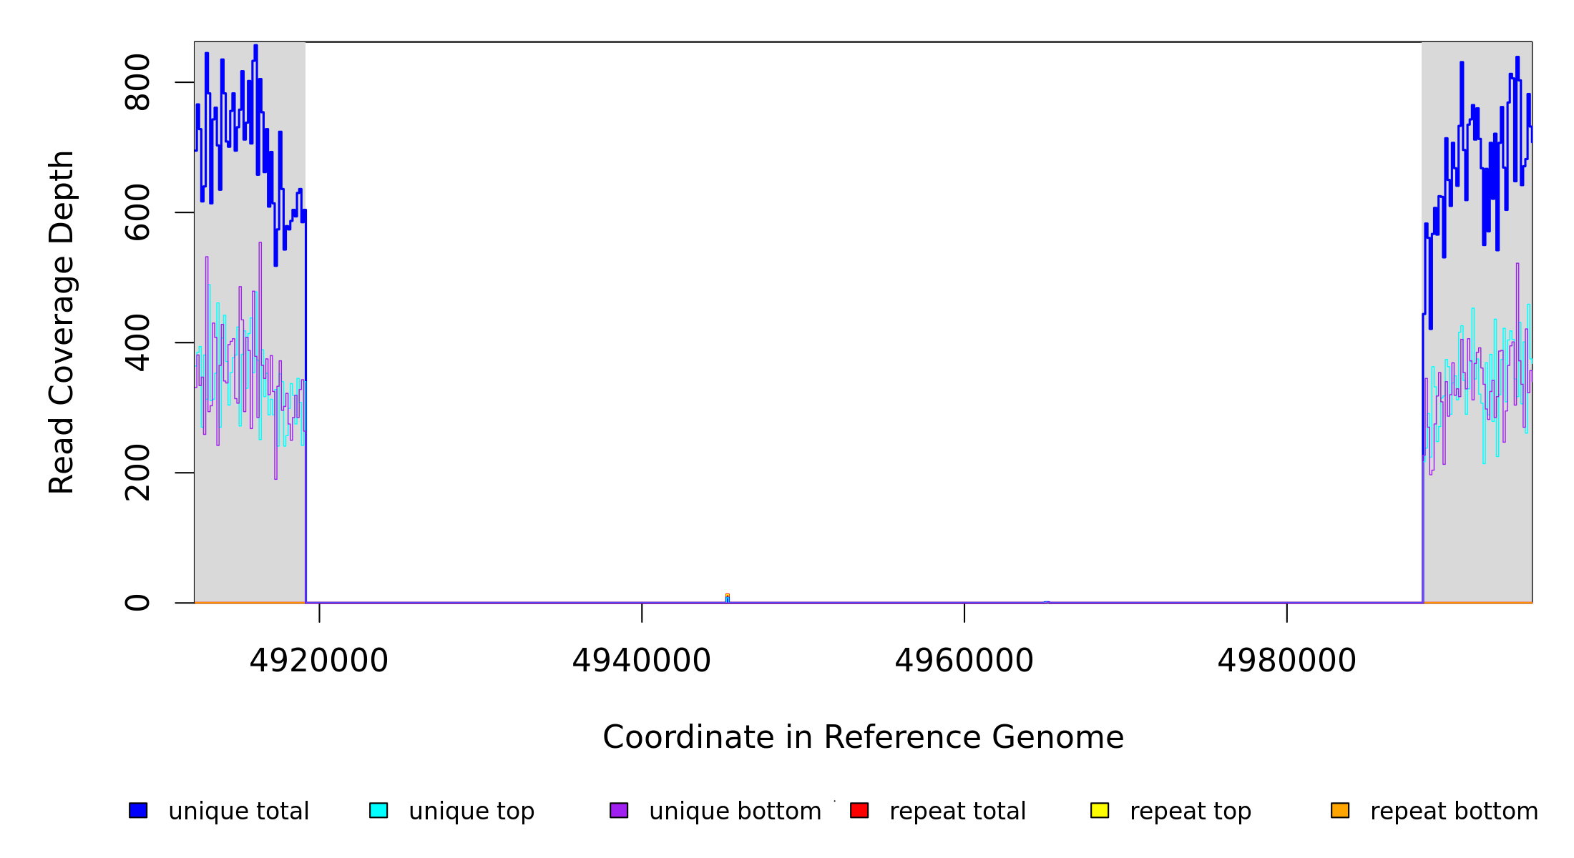Select the "Read Coverage Depth" axis title

click(x=62, y=322)
